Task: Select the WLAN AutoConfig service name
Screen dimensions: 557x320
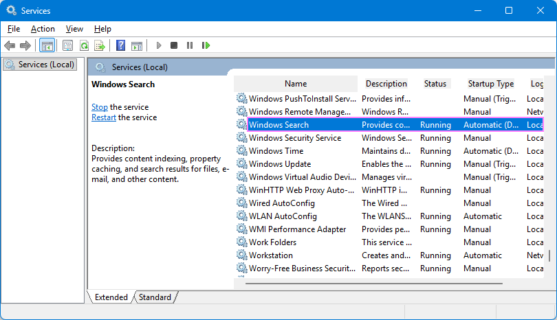Action: (x=283, y=216)
